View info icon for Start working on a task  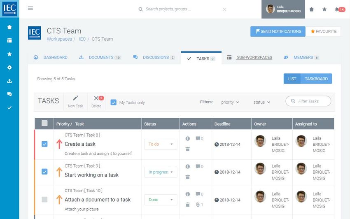(188, 167)
